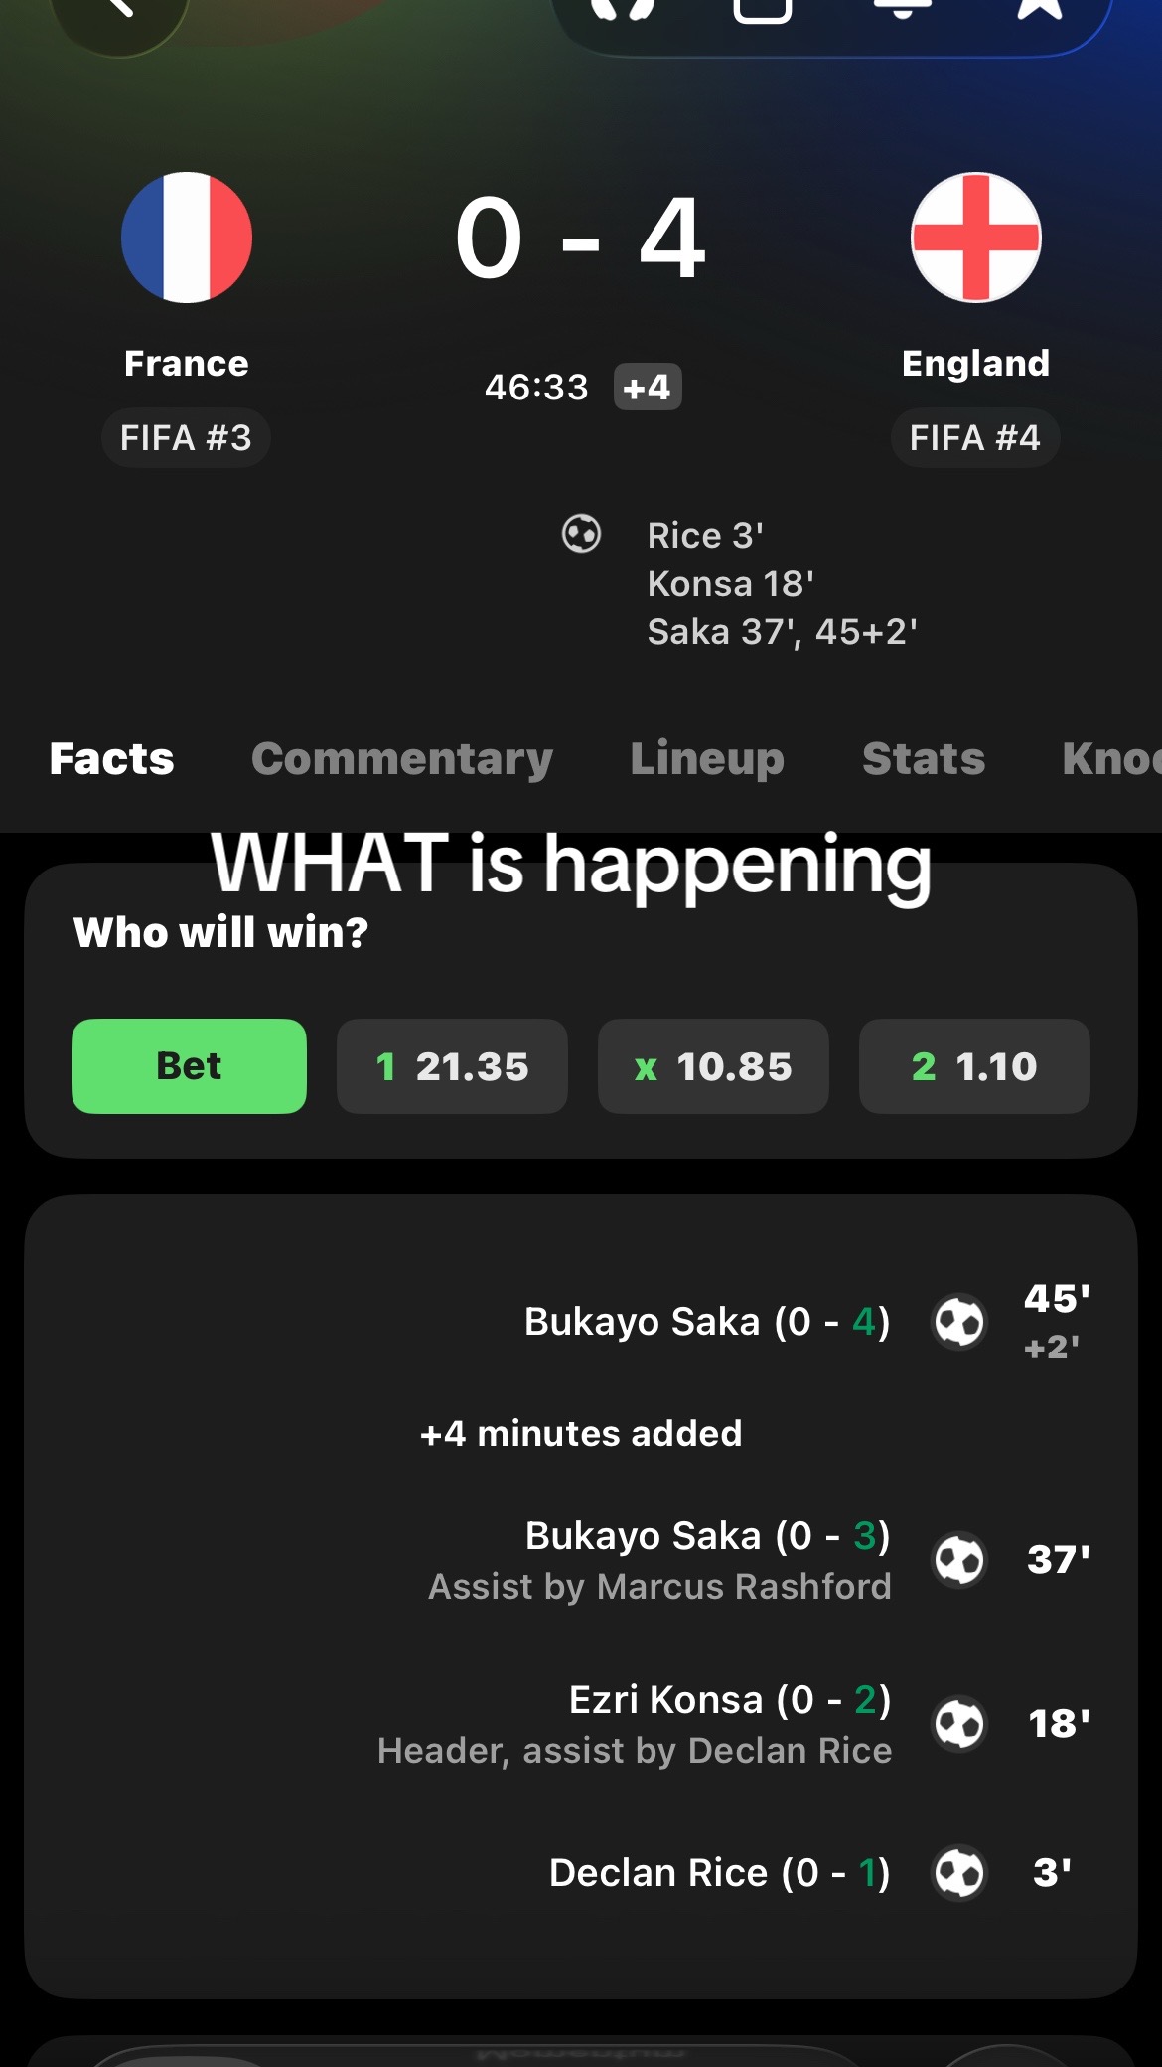This screenshot has width=1162, height=2067.
Task: Select the Stats tab
Action: click(924, 759)
